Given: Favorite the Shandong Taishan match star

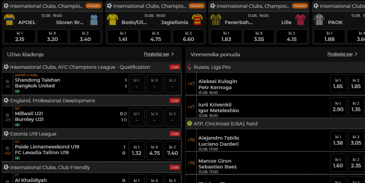Looking at the screenshot, I should coord(7,81).
